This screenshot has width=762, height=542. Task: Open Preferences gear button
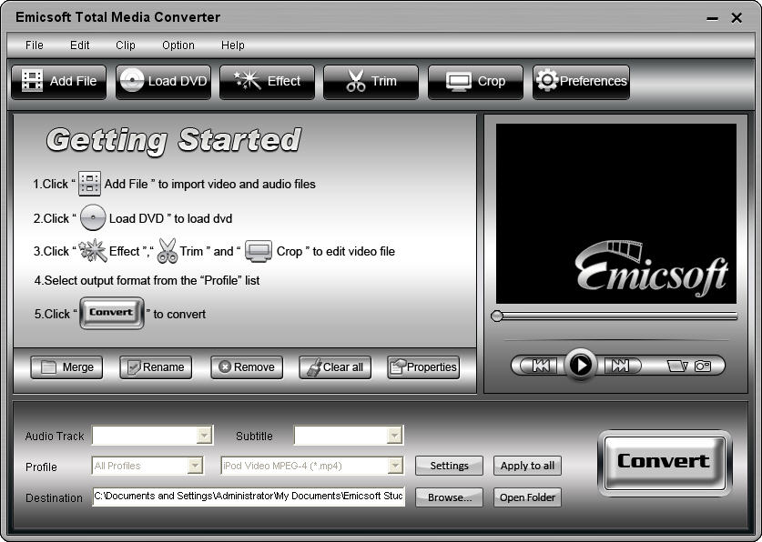tap(581, 82)
